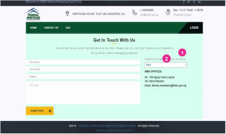Viewport: 226px width, 134px height.
Task: Click the Welcome to FMBN portal banner text
Action: (x=53, y=1)
